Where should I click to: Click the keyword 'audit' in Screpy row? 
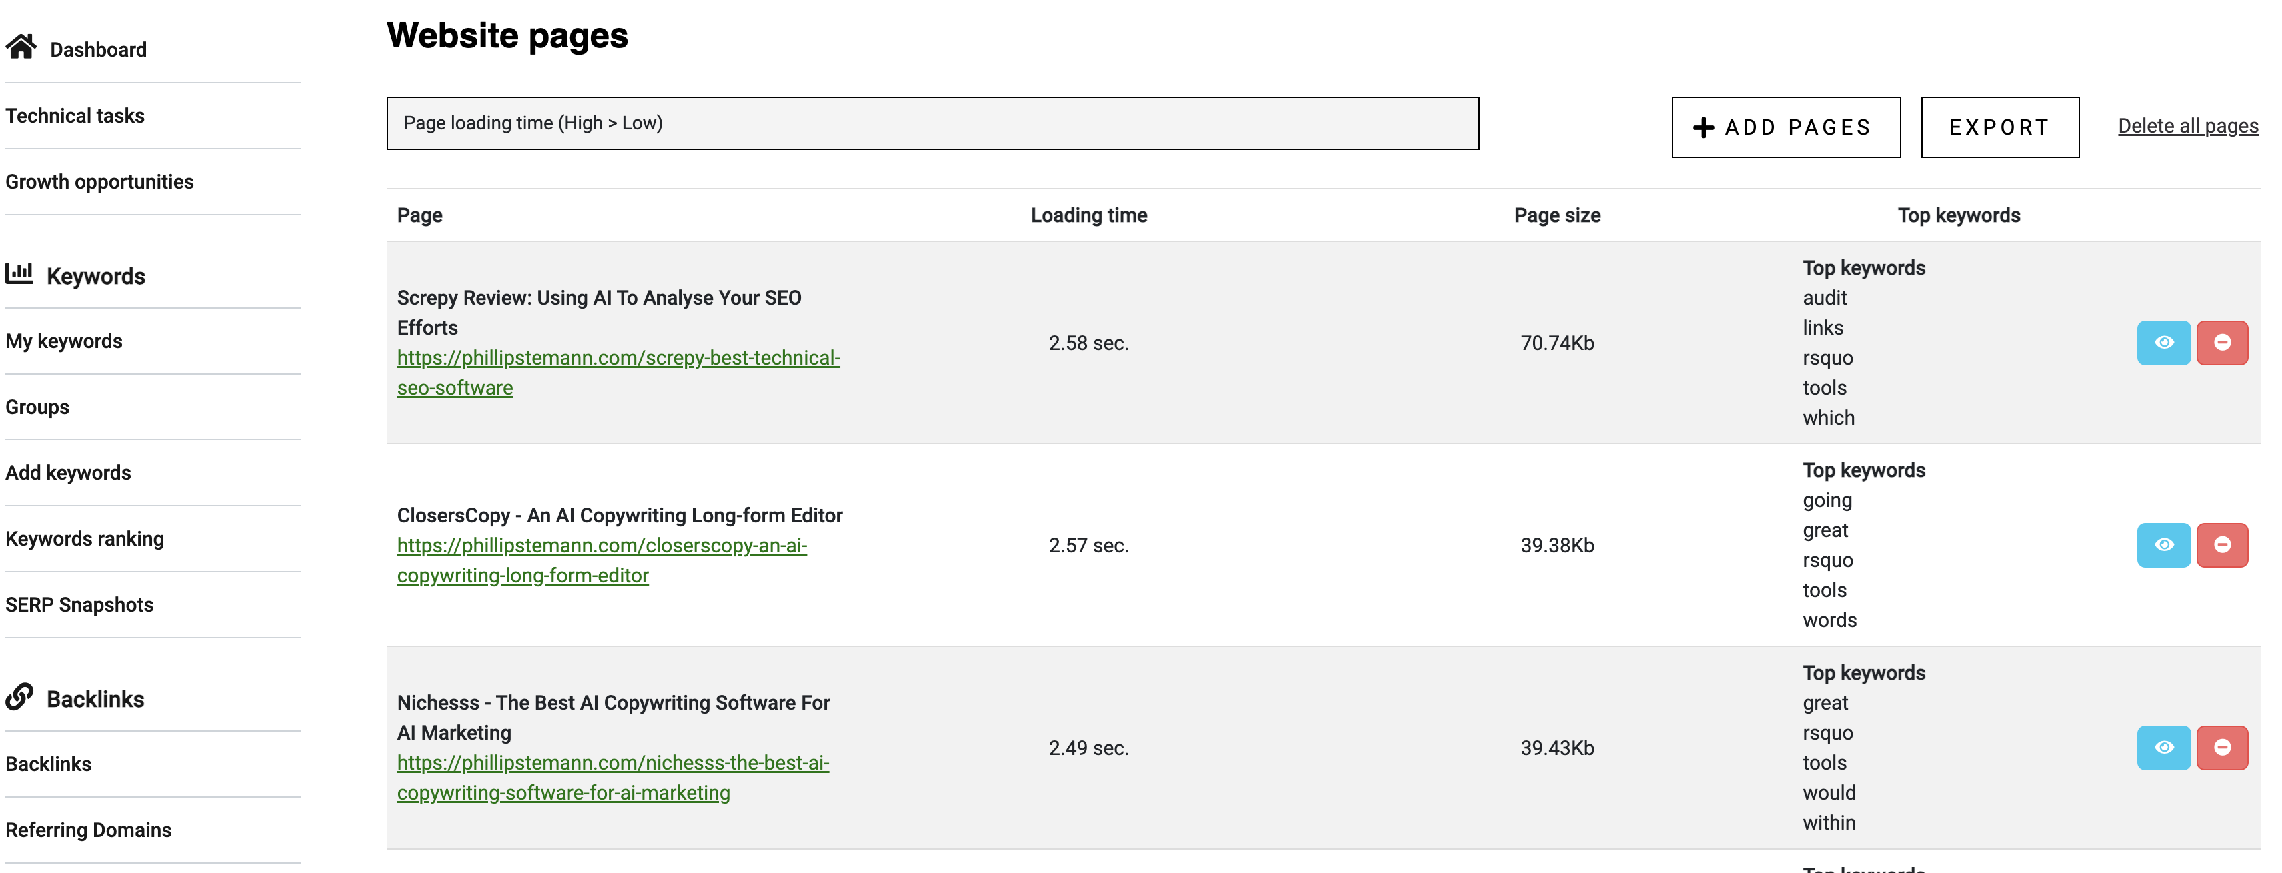point(1825,297)
